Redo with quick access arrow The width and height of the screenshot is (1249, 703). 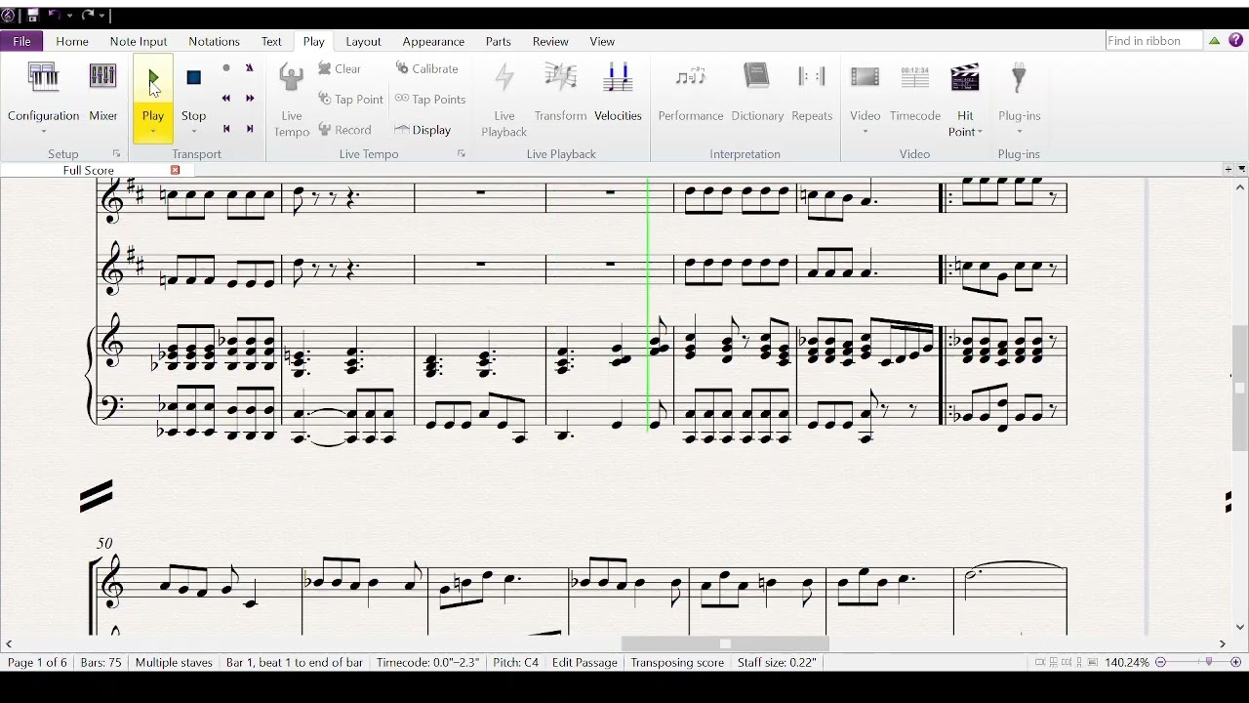[88, 16]
